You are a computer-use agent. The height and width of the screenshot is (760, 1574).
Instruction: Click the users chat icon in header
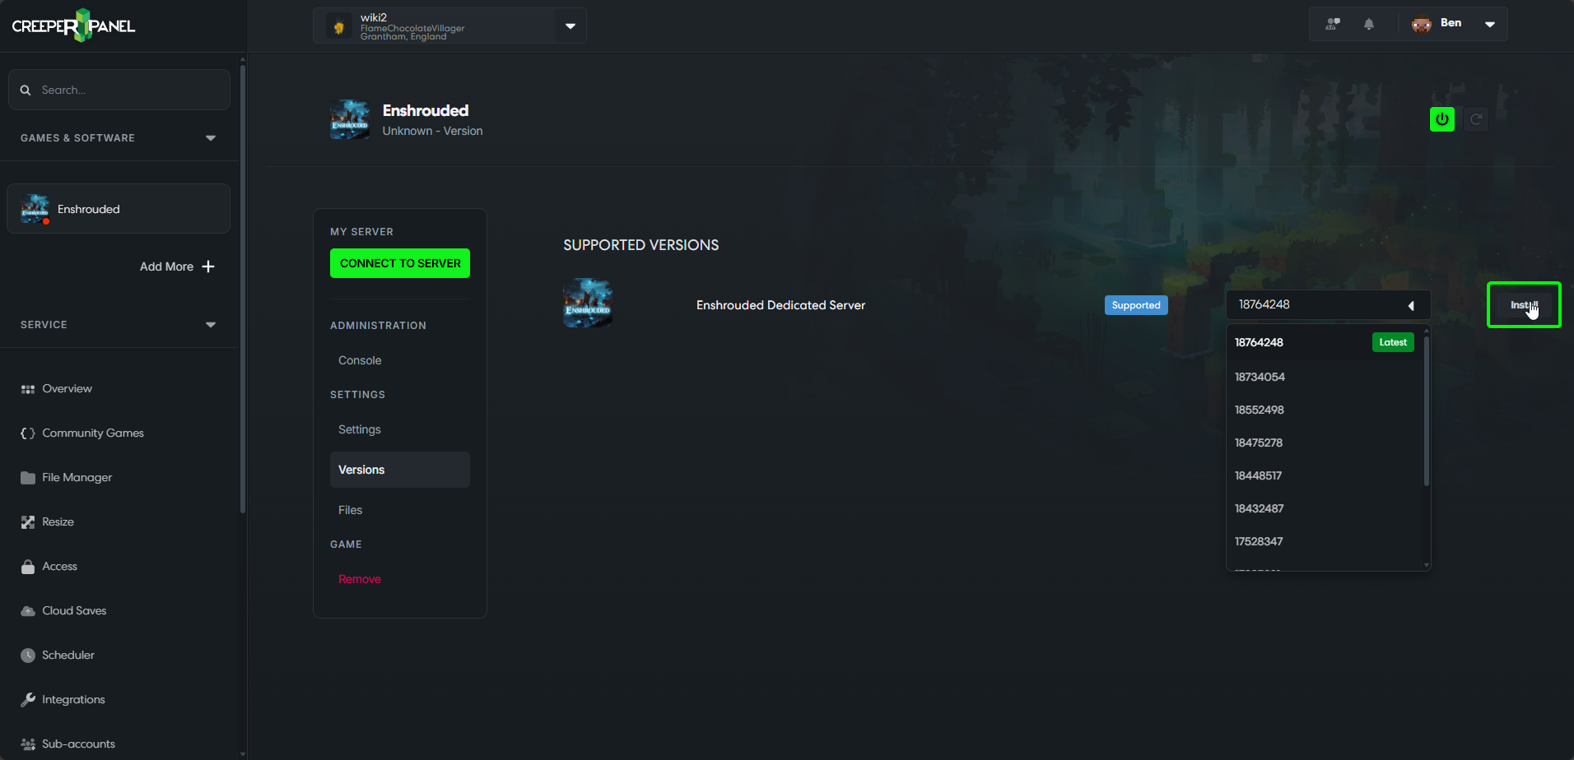pyautogui.click(x=1333, y=24)
